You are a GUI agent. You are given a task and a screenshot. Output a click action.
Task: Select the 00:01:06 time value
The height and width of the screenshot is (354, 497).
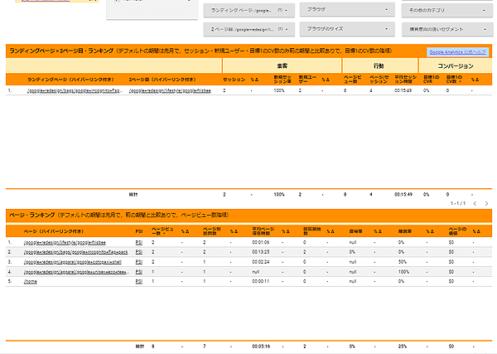pos(261,243)
